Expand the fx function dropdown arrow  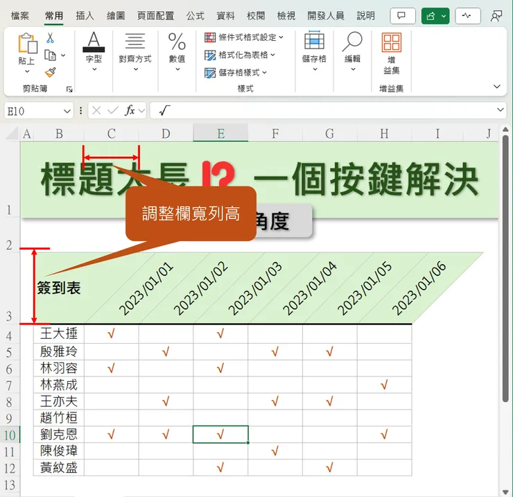click(141, 111)
